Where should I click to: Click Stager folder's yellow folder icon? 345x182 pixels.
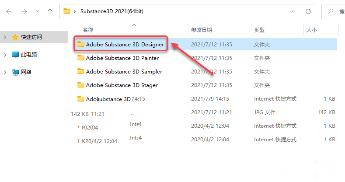(x=81, y=85)
